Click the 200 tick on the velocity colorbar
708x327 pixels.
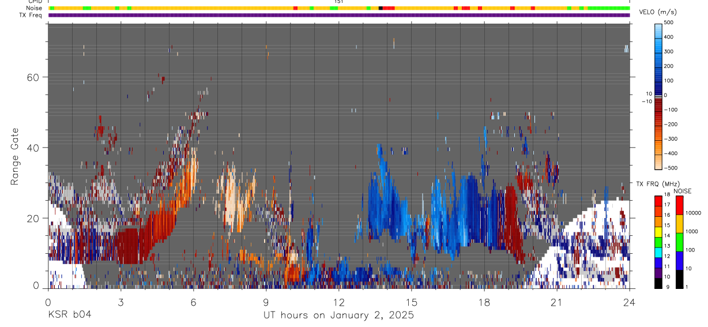click(669, 66)
